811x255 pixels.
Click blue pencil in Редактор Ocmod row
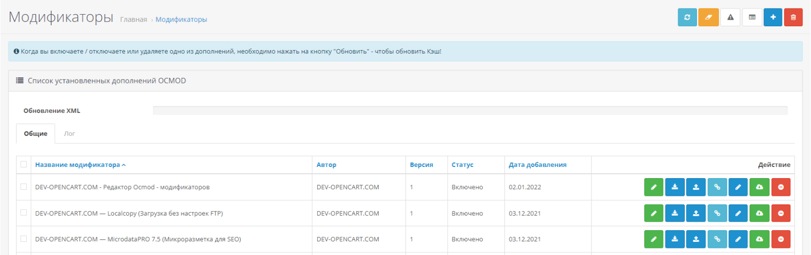click(x=738, y=187)
